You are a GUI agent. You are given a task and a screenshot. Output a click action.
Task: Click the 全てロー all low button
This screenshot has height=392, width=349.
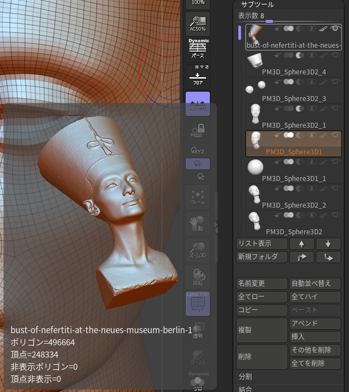(x=262, y=297)
